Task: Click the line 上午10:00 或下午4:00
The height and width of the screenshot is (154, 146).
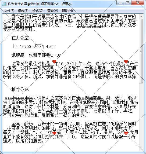Action: pos(33,47)
